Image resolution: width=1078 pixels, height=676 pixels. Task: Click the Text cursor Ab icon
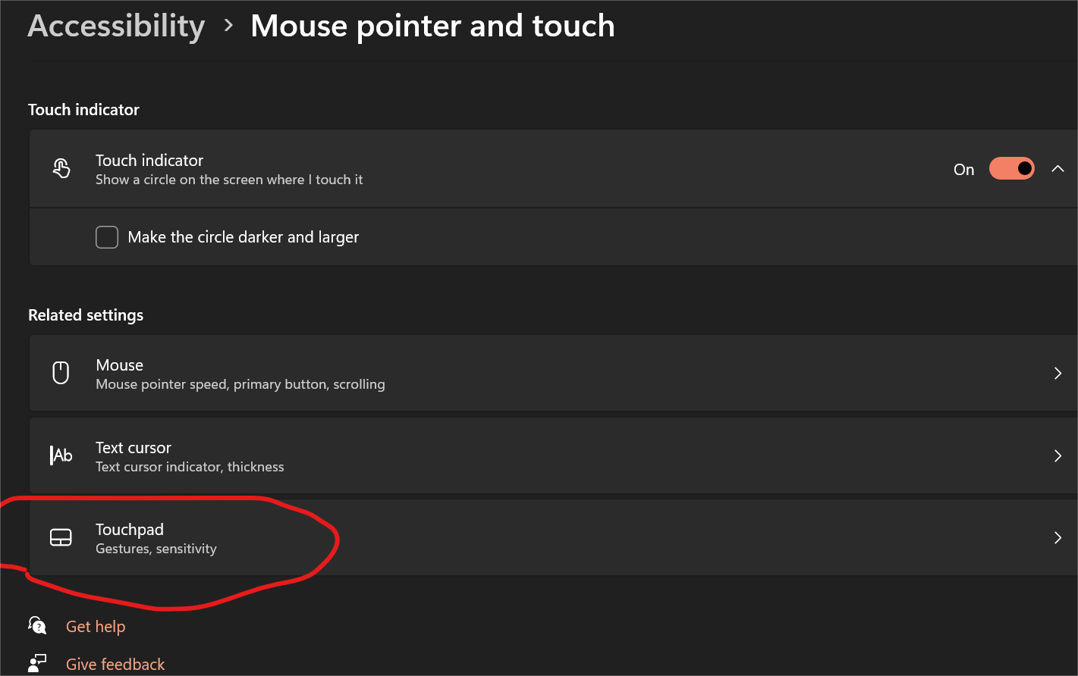61,455
